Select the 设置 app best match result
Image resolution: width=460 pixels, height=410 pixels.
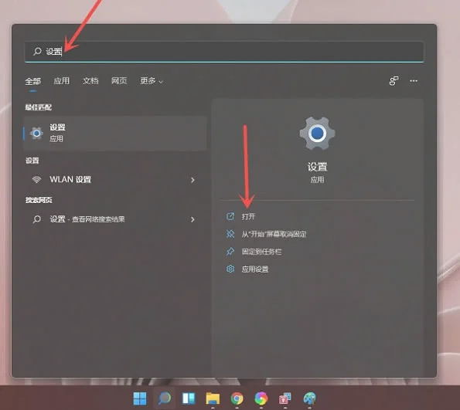click(115, 133)
